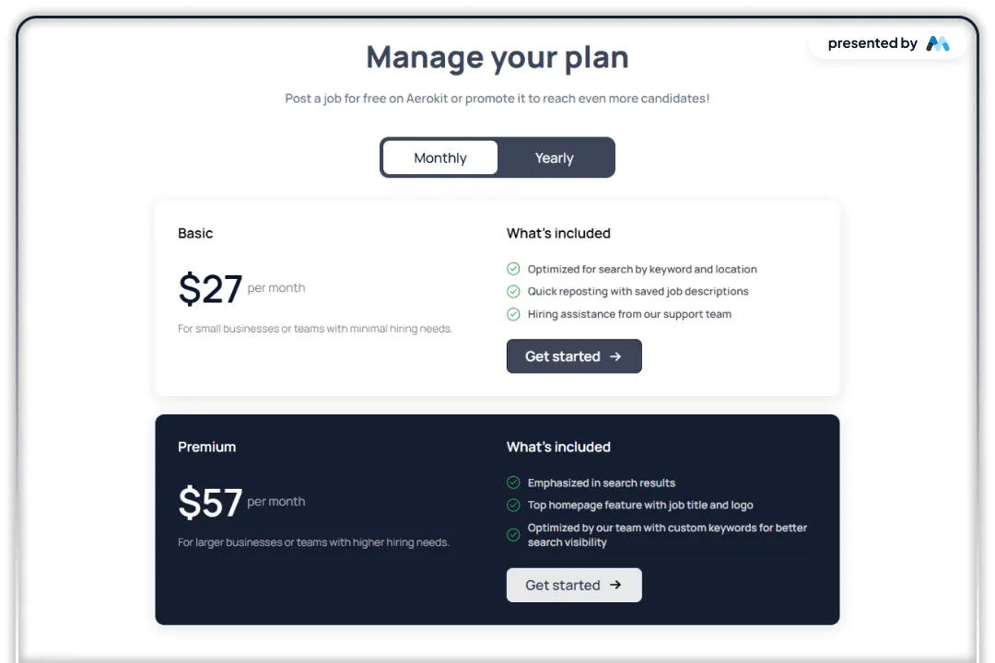Click the checkmark beside hiring assistance feature
Image resolution: width=995 pixels, height=663 pixels.
[x=513, y=313]
